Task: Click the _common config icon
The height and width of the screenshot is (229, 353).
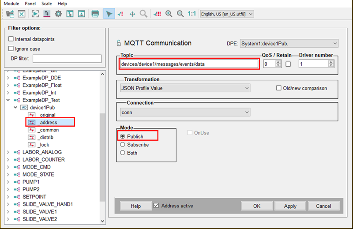Action: point(32,130)
